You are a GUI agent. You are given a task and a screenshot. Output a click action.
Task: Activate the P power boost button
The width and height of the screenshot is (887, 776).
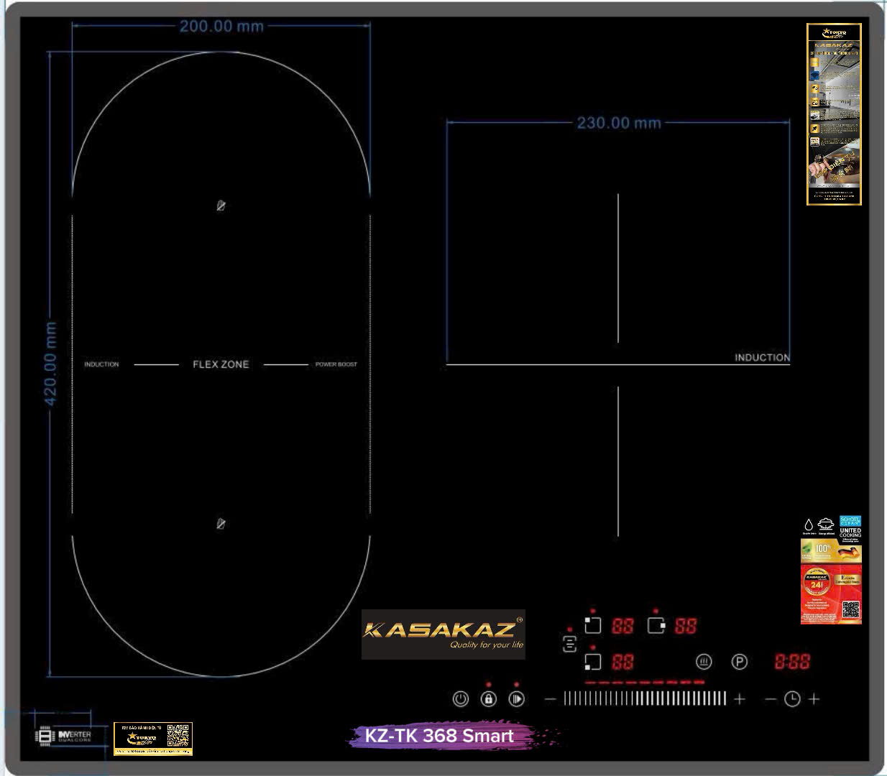[739, 662]
